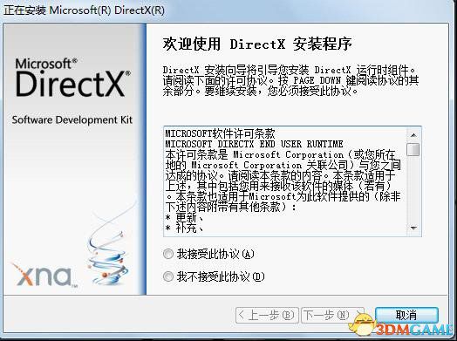Click the window title "正在安装 Microsoft(R) DirectX(R)"
Image resolution: width=457 pixels, height=341 pixels.
tap(84, 10)
